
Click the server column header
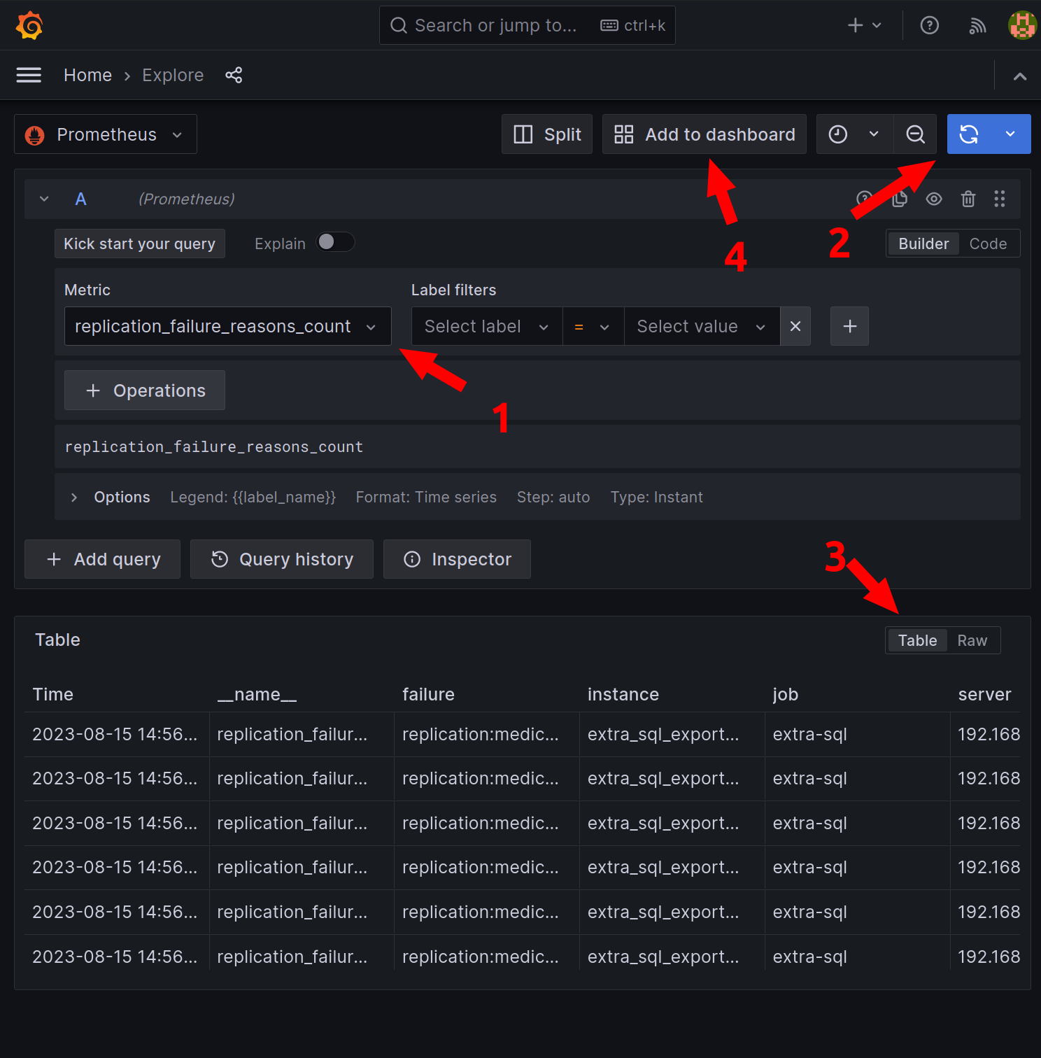[984, 694]
